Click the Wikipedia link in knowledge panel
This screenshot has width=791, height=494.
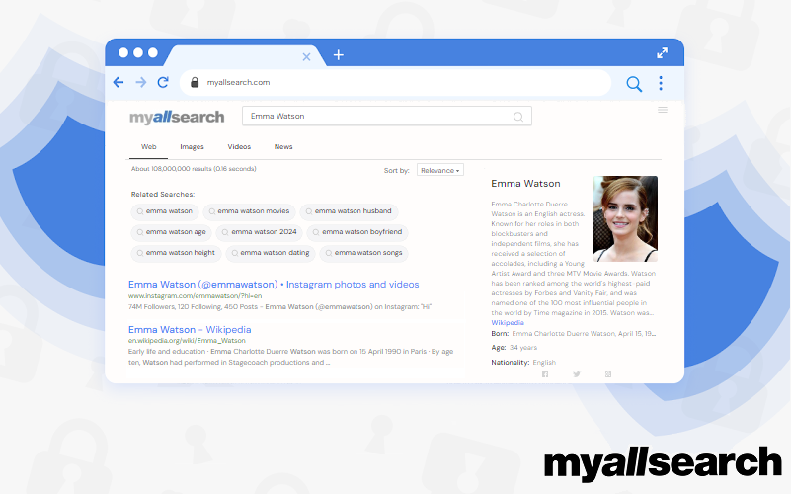pos(508,323)
